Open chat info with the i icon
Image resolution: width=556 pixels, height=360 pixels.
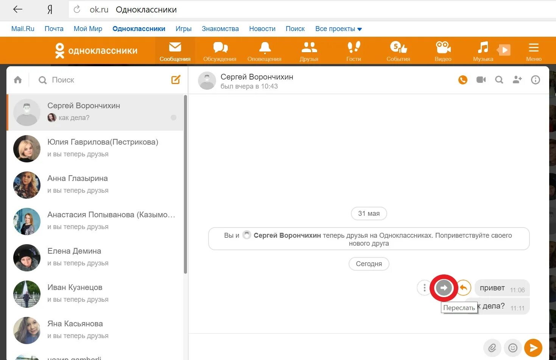click(536, 80)
